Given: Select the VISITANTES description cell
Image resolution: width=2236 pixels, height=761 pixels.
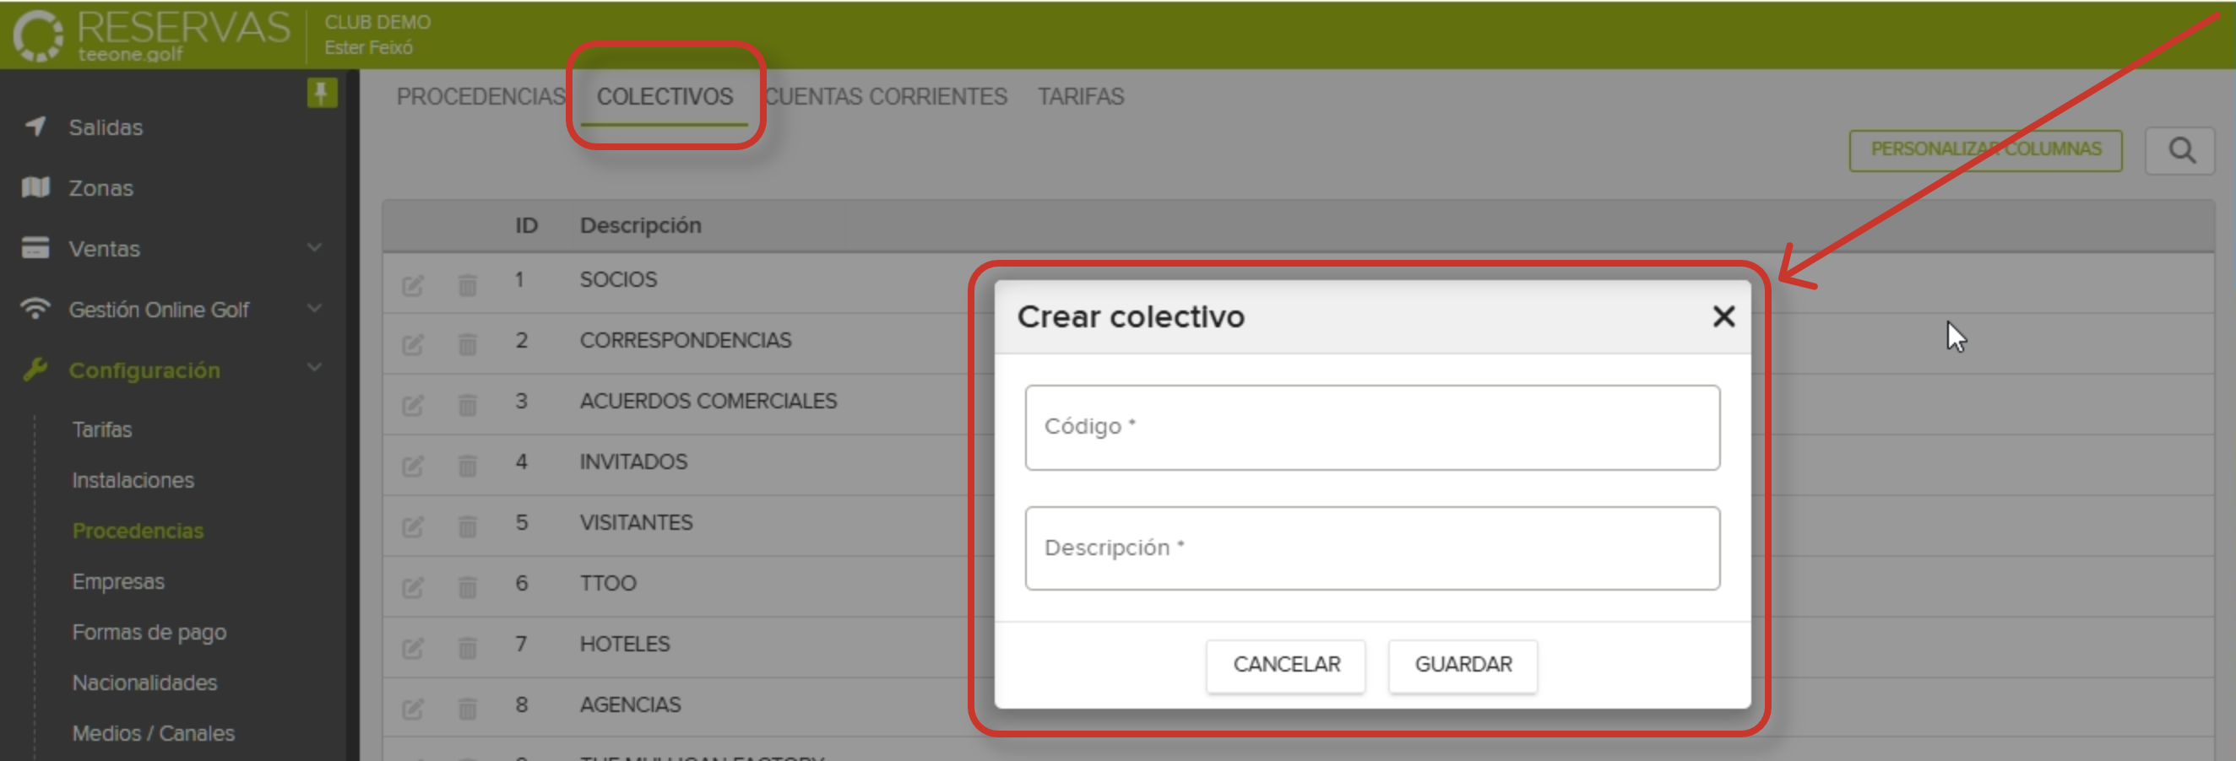Looking at the screenshot, I should coord(636,522).
